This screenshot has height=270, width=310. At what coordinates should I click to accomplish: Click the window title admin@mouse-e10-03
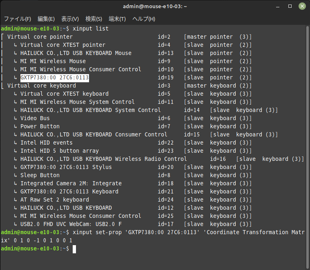[155, 7]
